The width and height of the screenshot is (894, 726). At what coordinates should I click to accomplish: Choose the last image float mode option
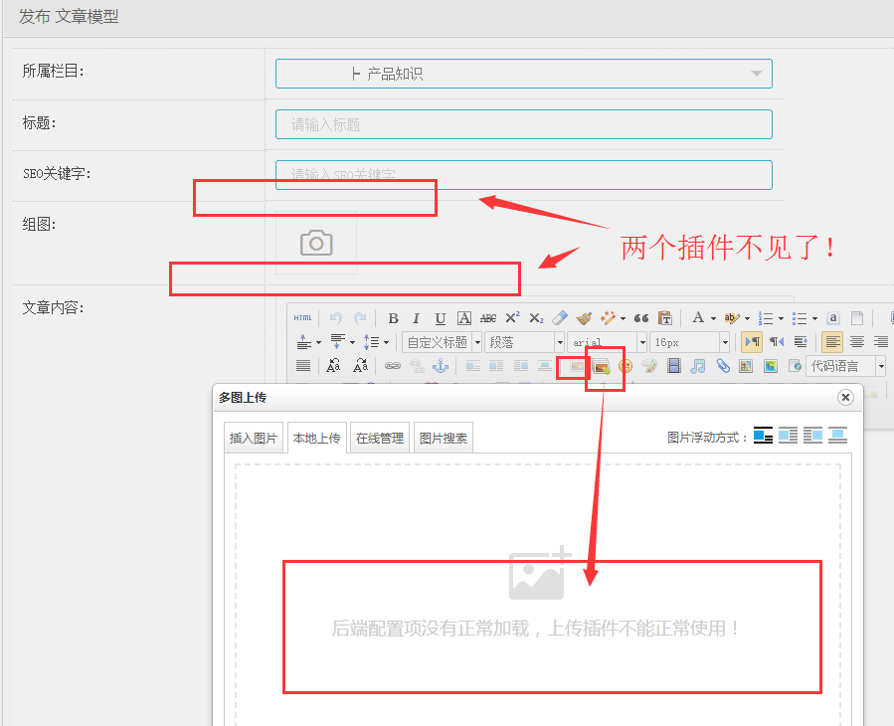838,436
